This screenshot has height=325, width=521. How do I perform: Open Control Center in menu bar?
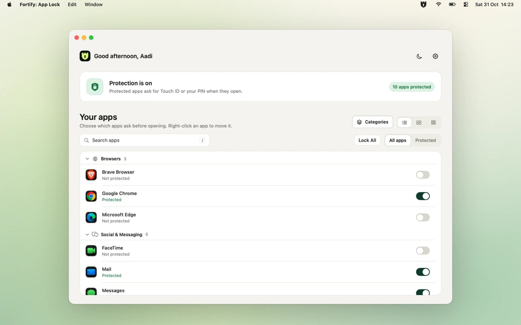tap(466, 4)
